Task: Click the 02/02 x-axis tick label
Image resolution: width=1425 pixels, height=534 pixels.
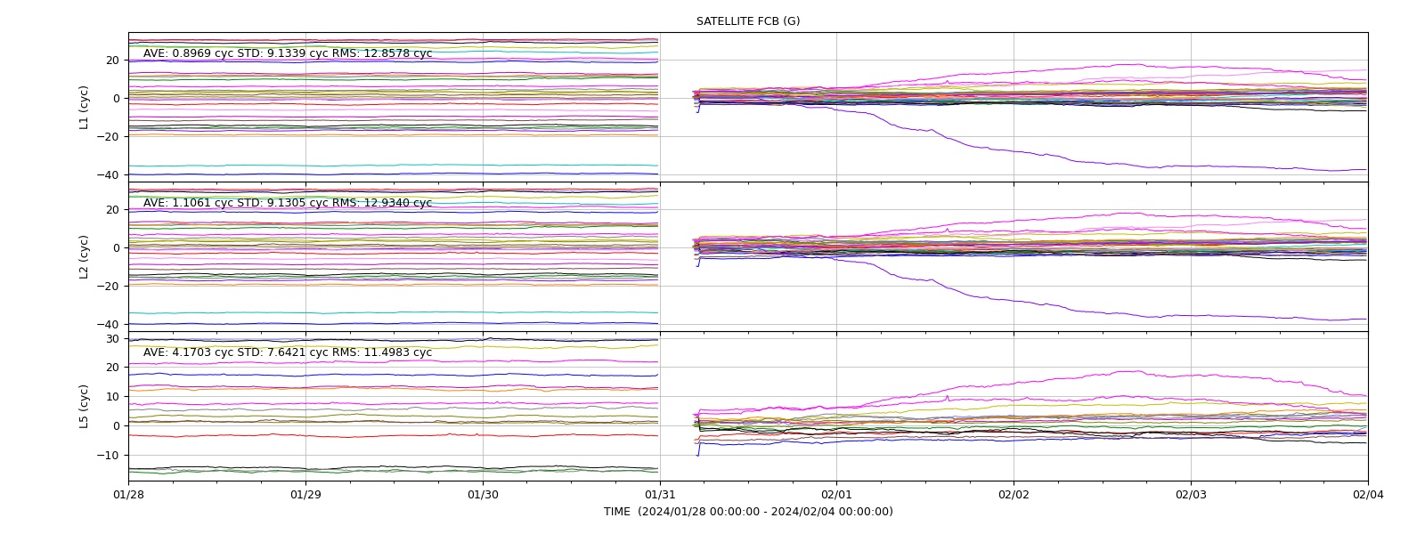Action: pos(1014,494)
